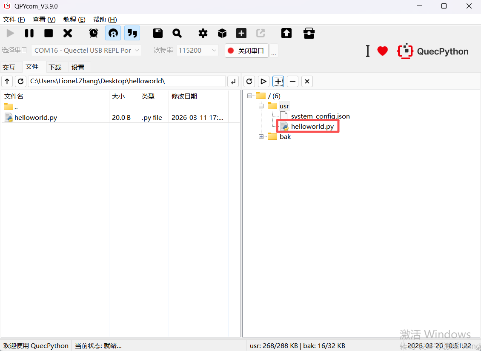The width and height of the screenshot is (481, 351).
Task: Open the 教程 (E) menu
Action: coord(74,20)
